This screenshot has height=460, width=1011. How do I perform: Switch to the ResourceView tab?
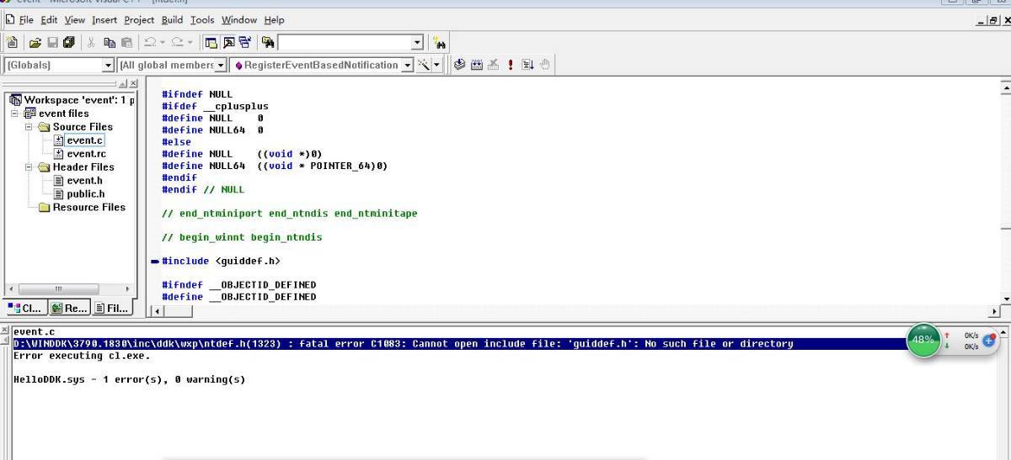(68, 308)
